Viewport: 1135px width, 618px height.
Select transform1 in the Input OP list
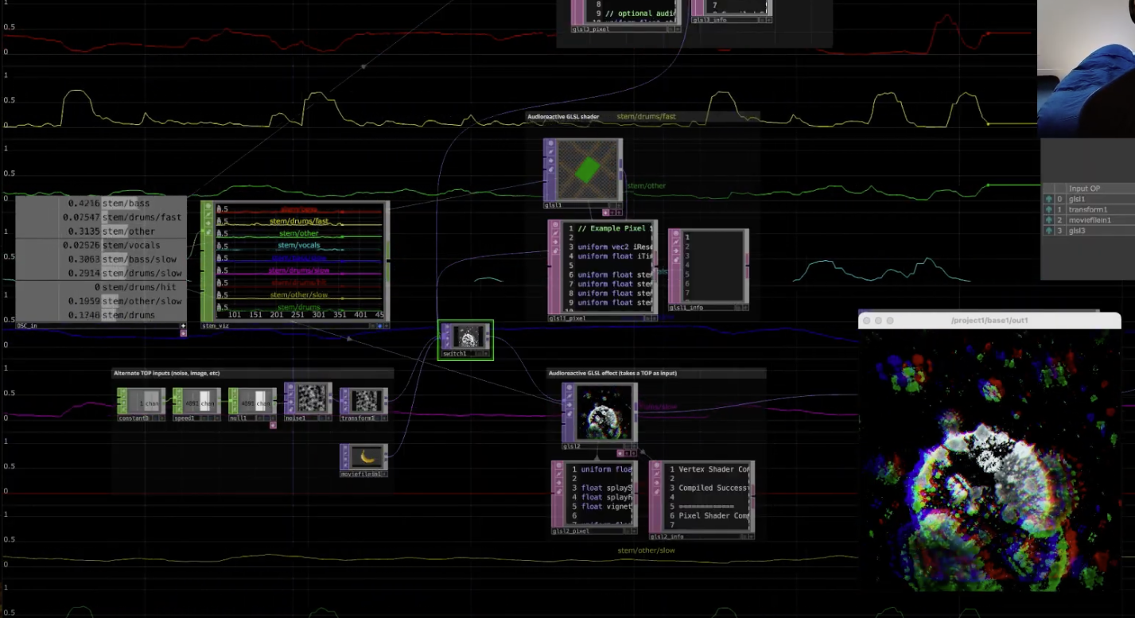pyautogui.click(x=1087, y=210)
